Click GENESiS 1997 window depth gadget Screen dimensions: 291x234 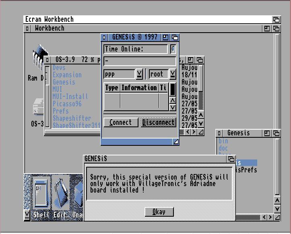pyautogui.click(x=175, y=37)
